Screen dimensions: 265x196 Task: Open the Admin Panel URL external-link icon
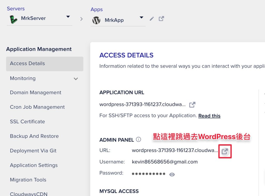click(225, 151)
